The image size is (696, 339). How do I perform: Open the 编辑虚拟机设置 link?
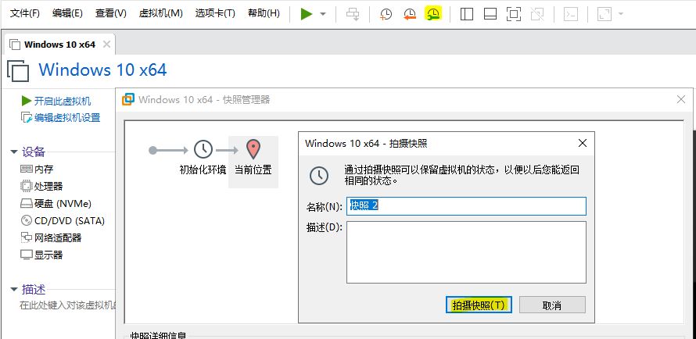click(66, 118)
